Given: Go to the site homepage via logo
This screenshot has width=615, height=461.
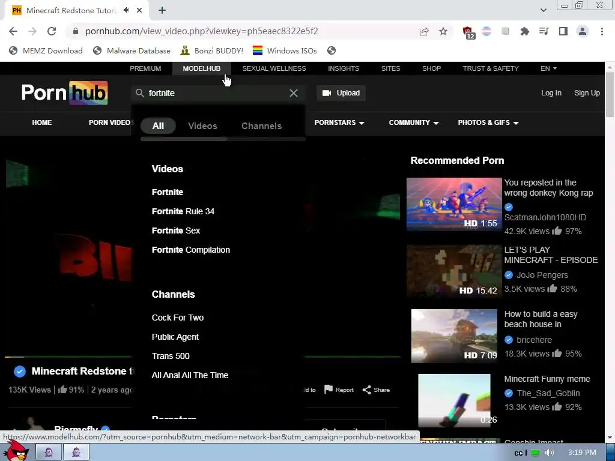Looking at the screenshot, I should point(65,93).
